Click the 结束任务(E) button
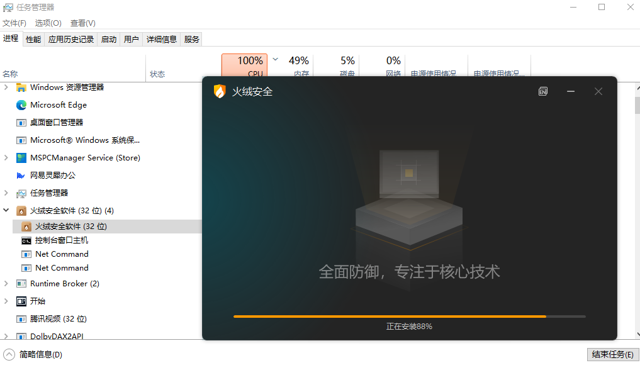This screenshot has height=370, width=640. [613, 354]
